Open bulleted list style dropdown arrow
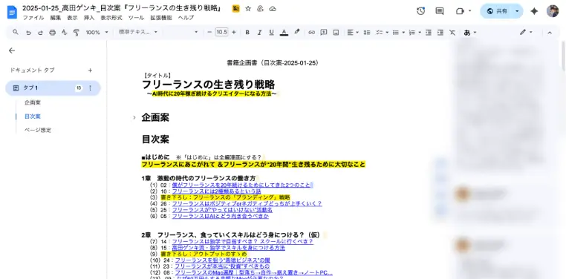Image resolution: width=566 pixels, height=279 pixels. (403, 33)
